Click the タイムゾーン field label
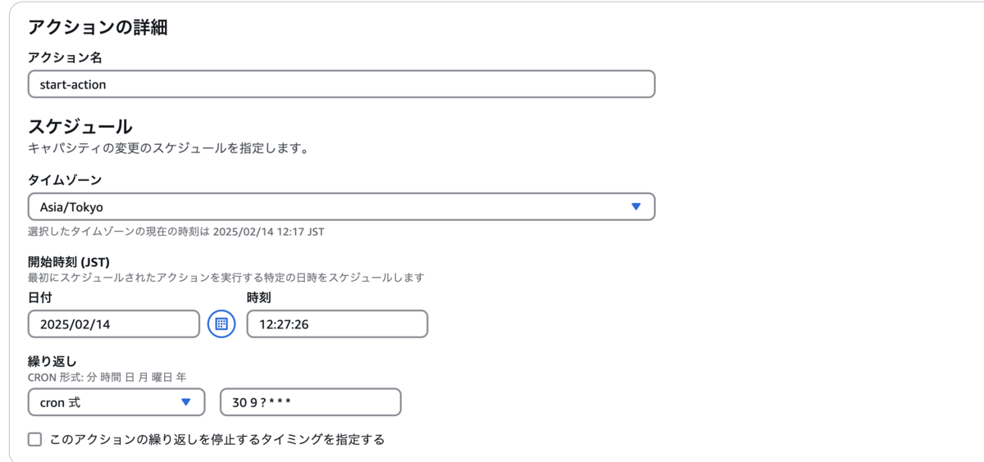984x462 pixels. tap(65, 180)
